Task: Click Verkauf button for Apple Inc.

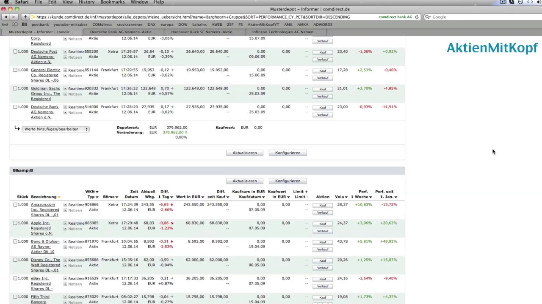Action: pyautogui.click(x=323, y=231)
